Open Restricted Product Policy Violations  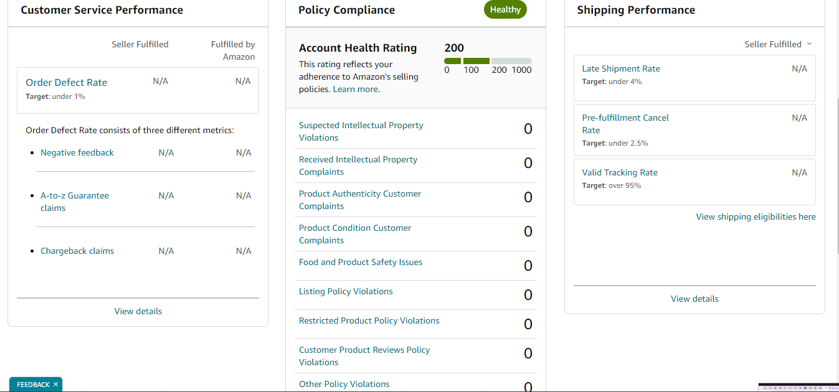(x=369, y=320)
